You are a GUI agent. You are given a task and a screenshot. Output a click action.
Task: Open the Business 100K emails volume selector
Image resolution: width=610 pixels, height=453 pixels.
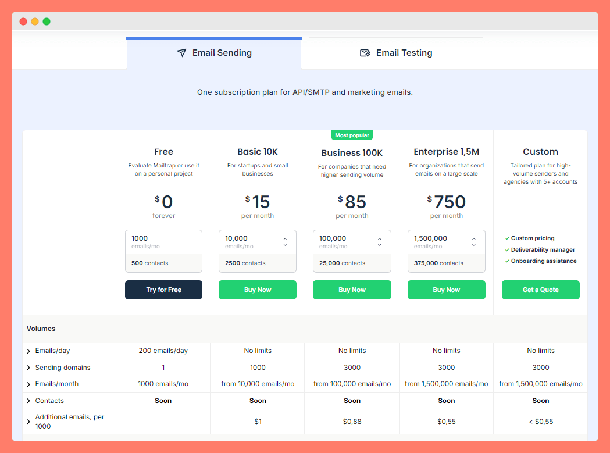352,242
